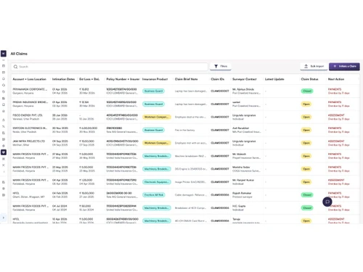Click the Workmen Compen... badge in FISCO ENERGY row

click(x=157, y=117)
